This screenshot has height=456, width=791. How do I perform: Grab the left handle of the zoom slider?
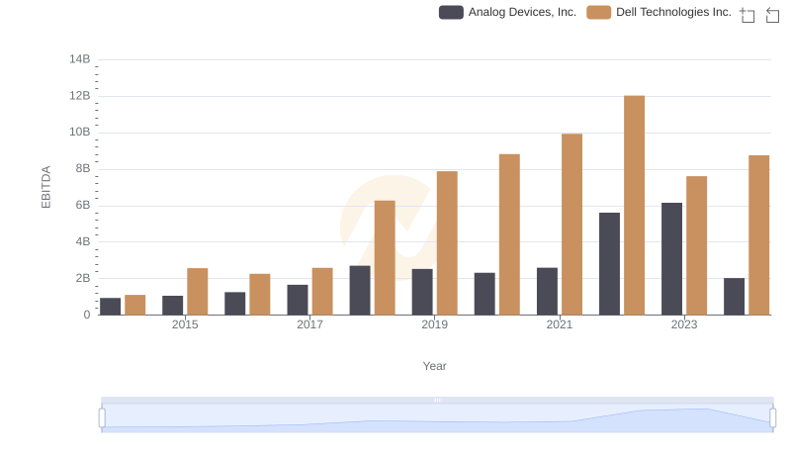coord(102,418)
